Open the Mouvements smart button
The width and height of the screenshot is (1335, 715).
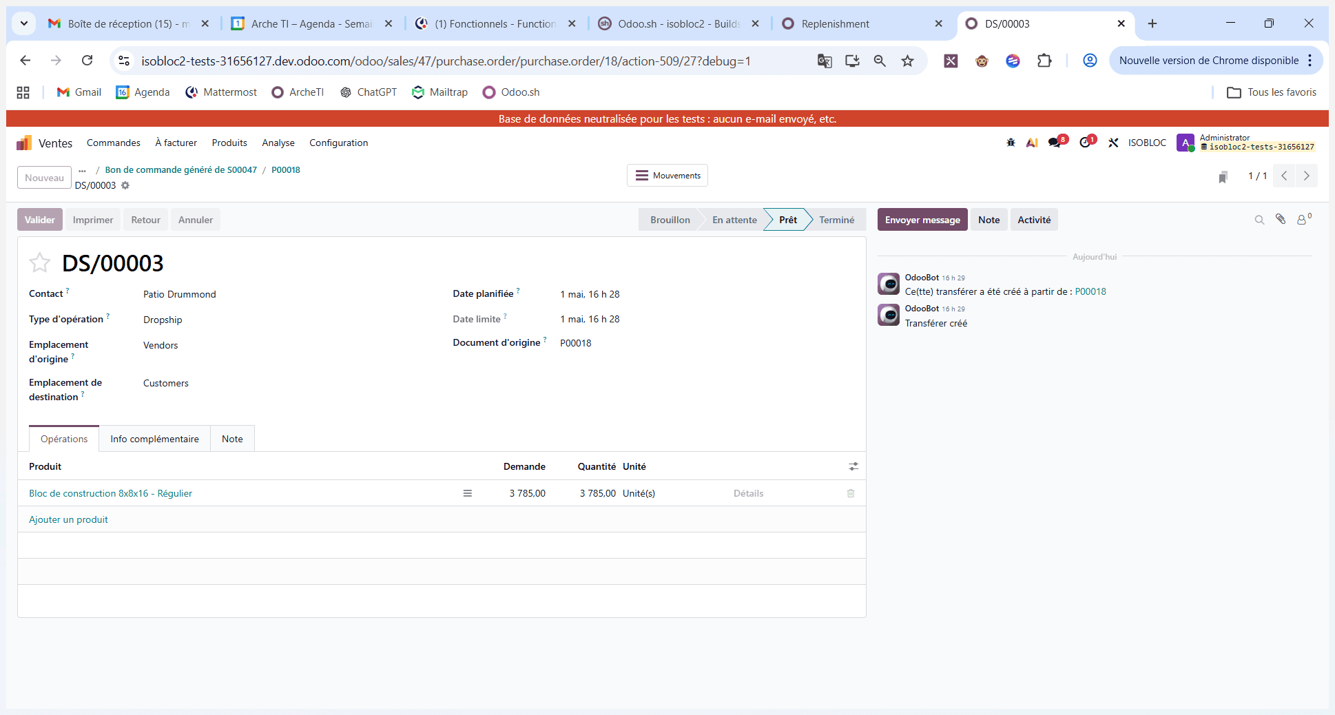coord(667,176)
